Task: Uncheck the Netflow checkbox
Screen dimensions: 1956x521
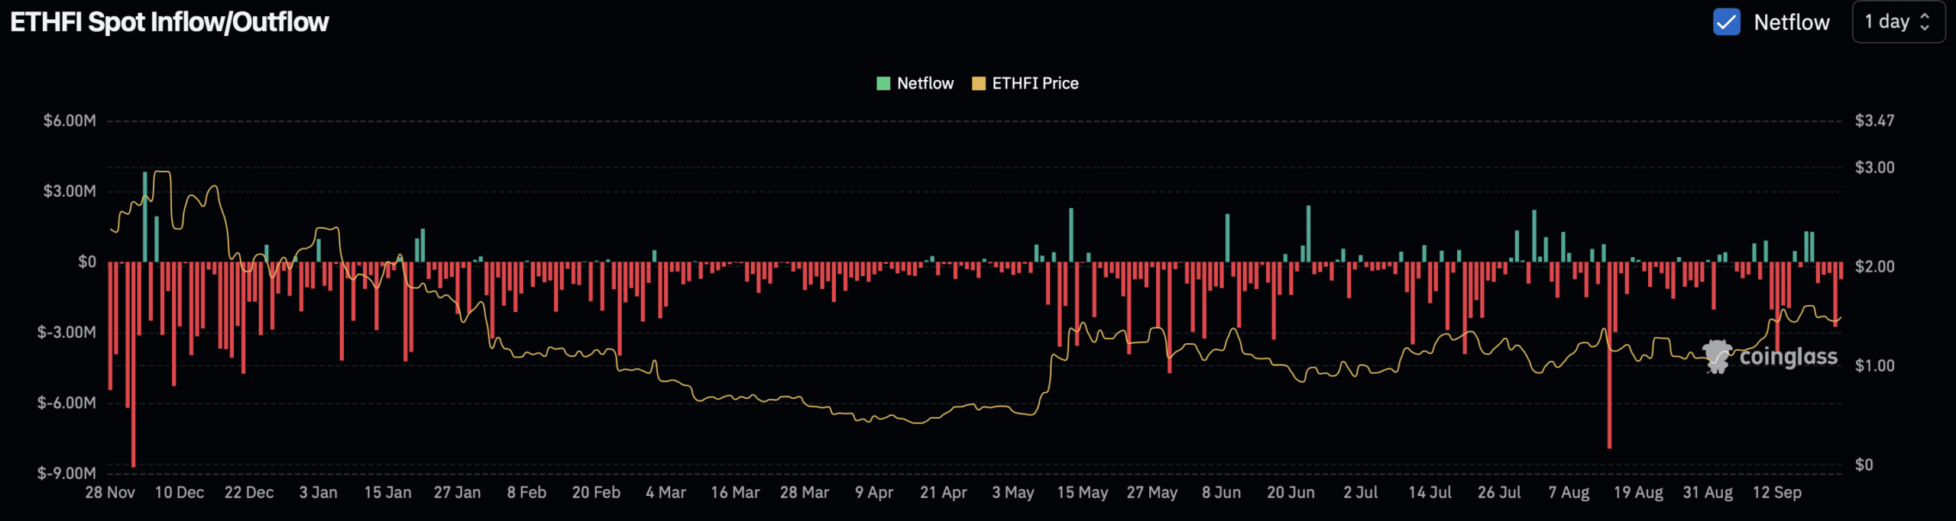Action: 1726,22
